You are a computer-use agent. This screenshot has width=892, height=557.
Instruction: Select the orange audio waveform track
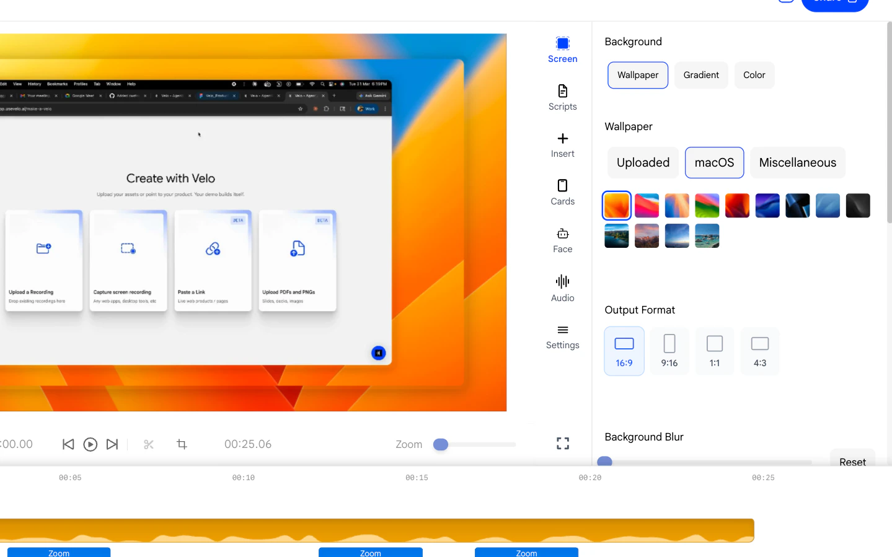[377, 530]
